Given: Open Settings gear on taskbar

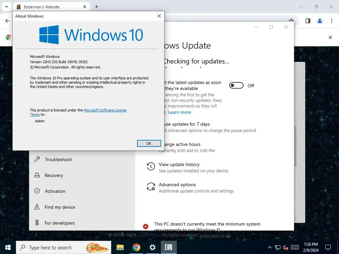Looking at the screenshot, I should click(152, 247).
